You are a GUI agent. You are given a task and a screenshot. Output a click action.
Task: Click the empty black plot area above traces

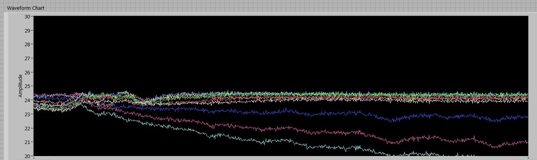[274, 51]
